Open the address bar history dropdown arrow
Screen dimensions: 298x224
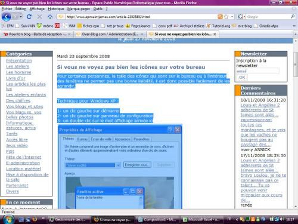(x=232, y=17)
